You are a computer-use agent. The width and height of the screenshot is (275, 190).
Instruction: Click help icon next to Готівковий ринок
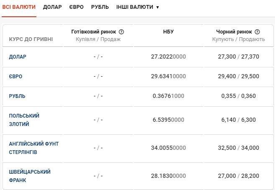[121, 32]
